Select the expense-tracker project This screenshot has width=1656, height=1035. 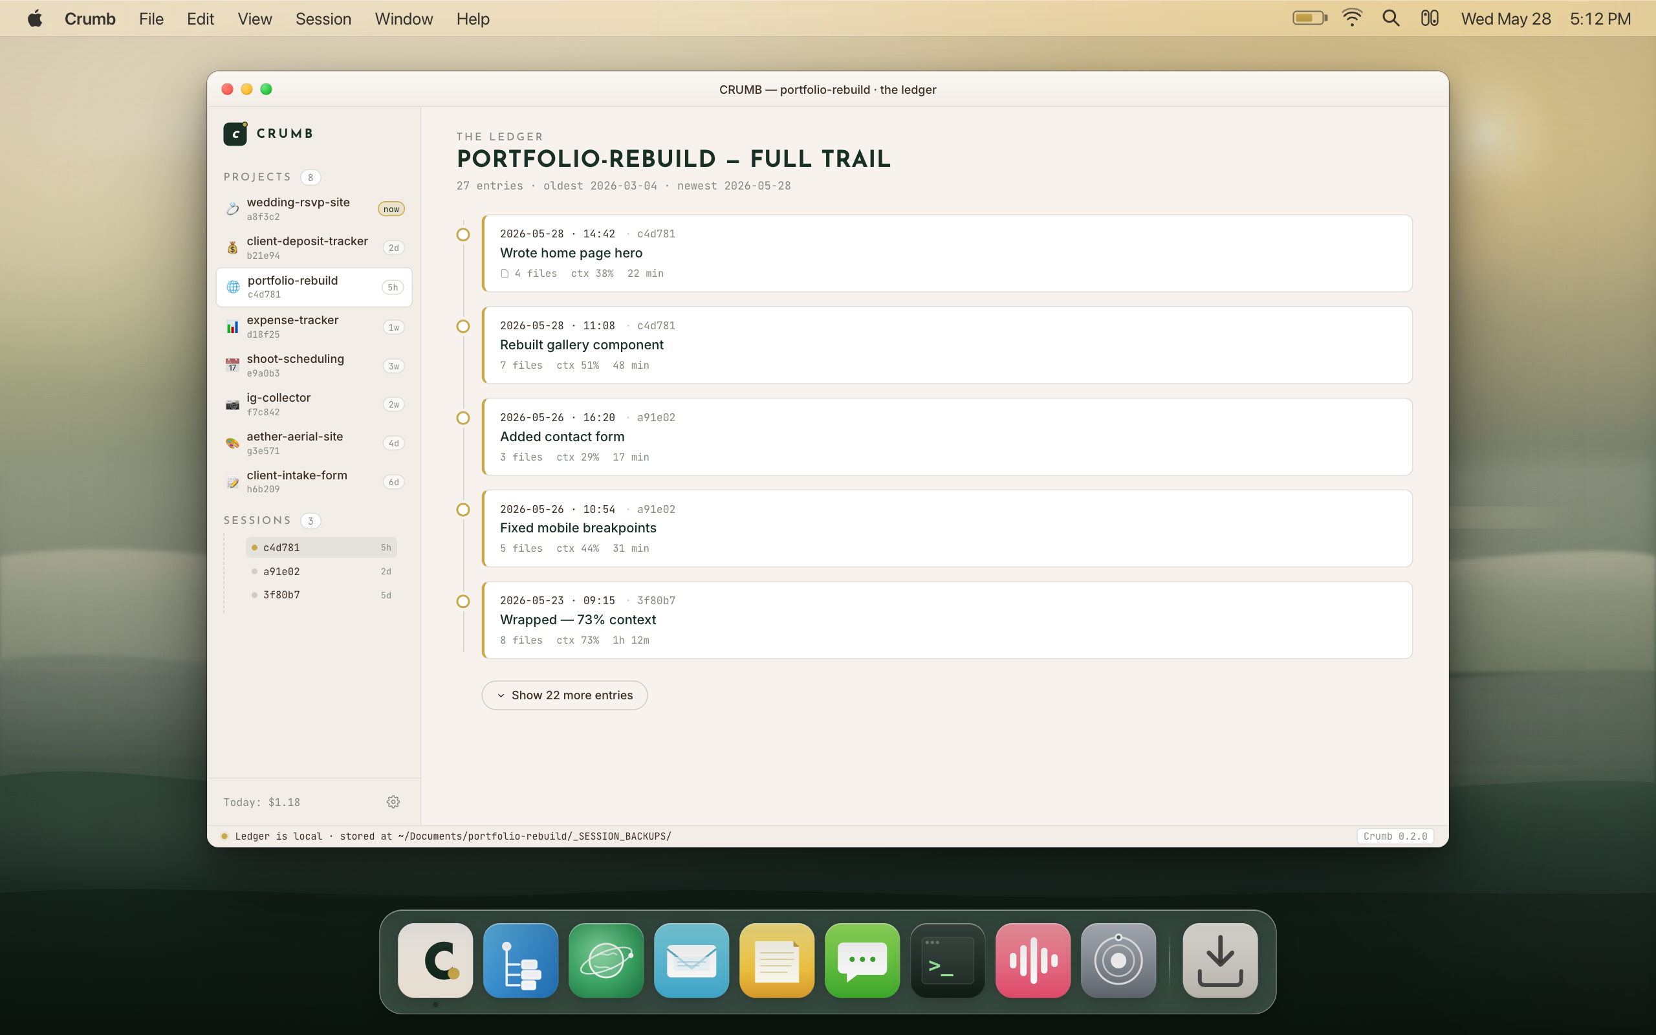(314, 327)
